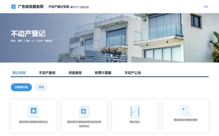Click the 集体建设用地使用权 person card icon
Image resolution: width=219 pixels, height=136 pixels.
pos(186,111)
